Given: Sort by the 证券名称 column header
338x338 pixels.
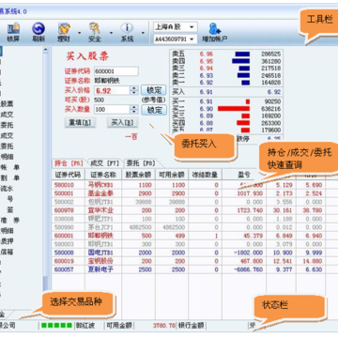Looking at the screenshot, I should (103, 175).
